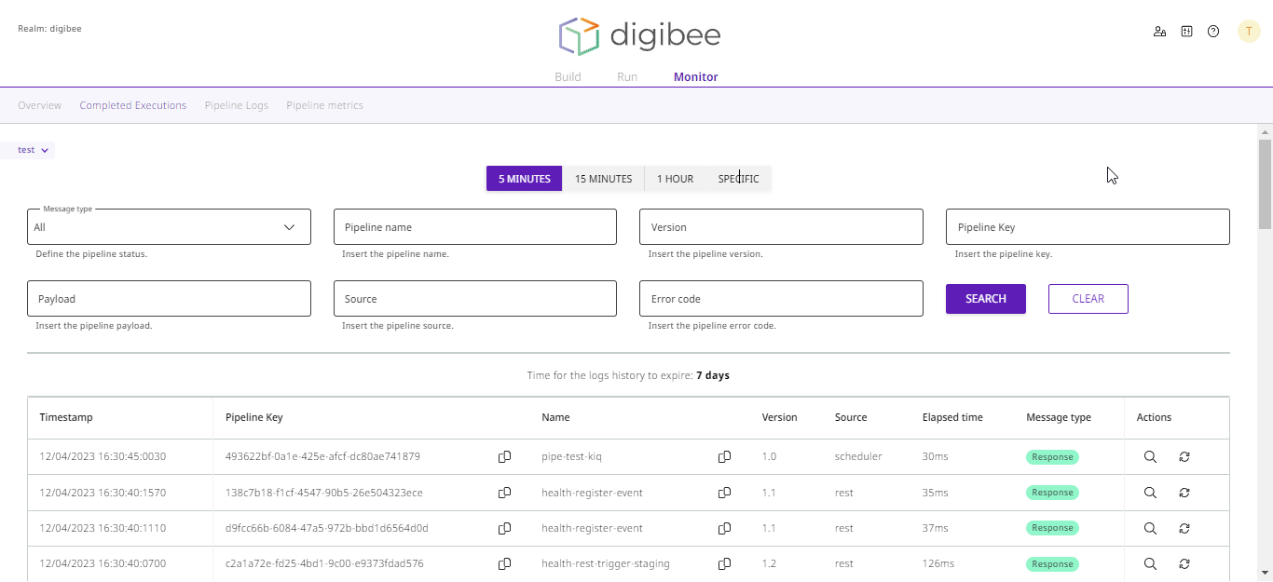The width and height of the screenshot is (1273, 582).
Task: Switch time range to 1 HOUR
Action: pyautogui.click(x=675, y=179)
